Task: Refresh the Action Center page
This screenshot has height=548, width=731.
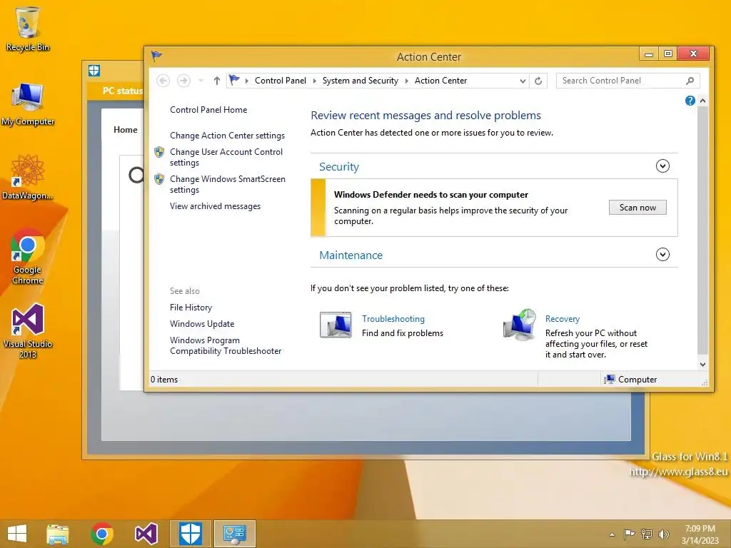Action: (538, 81)
